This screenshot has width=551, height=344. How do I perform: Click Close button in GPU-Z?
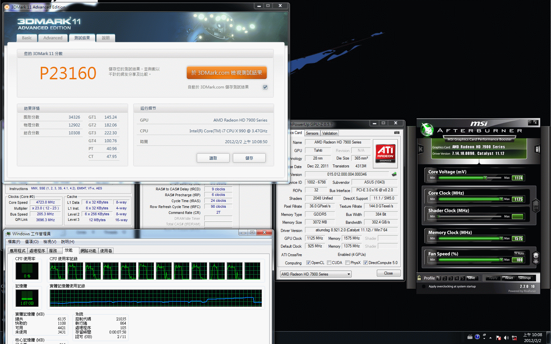[x=388, y=273]
